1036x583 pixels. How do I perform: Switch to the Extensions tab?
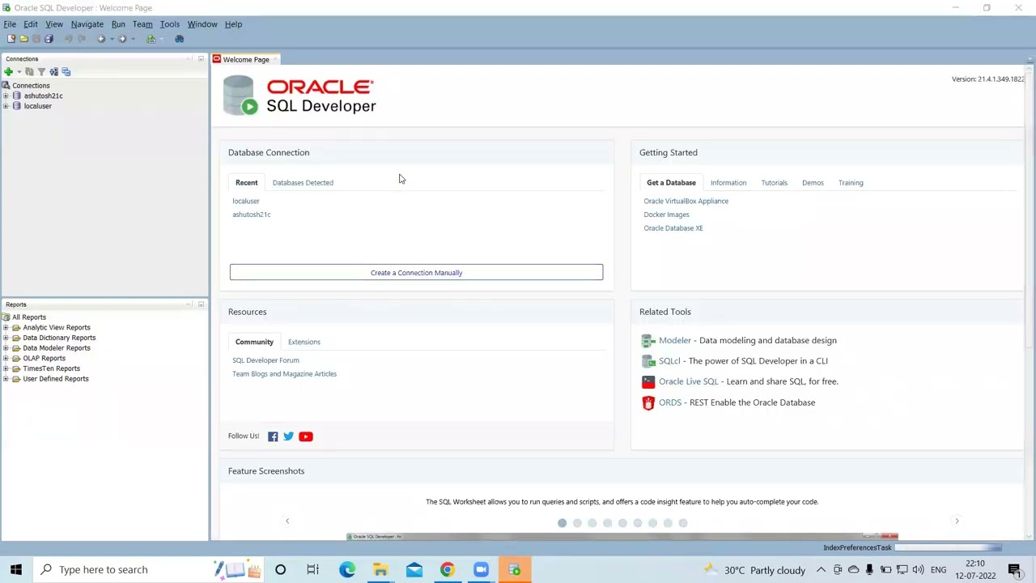[x=304, y=342]
